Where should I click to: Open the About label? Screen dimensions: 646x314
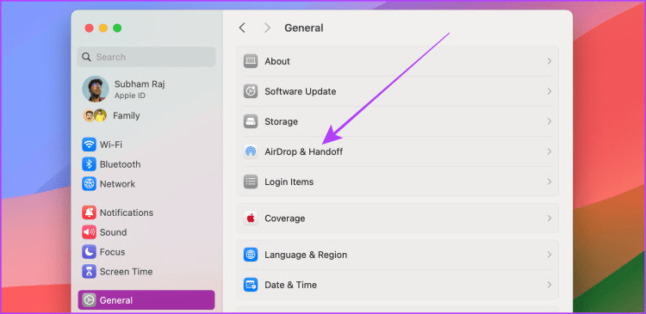click(277, 61)
